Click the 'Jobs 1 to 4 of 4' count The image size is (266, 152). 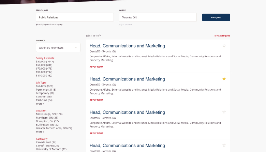[x=94, y=35]
